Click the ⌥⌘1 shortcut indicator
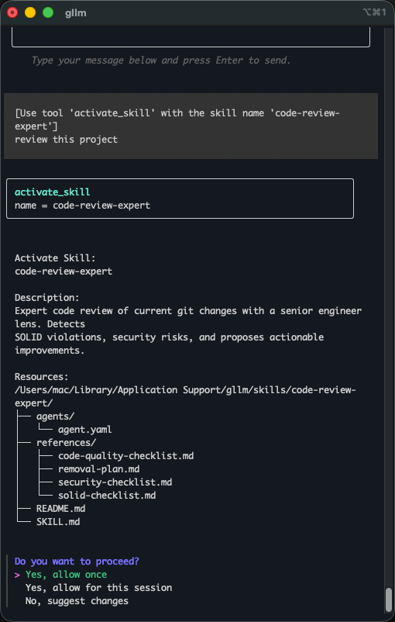Viewport: 395px width, 622px height. tap(374, 12)
